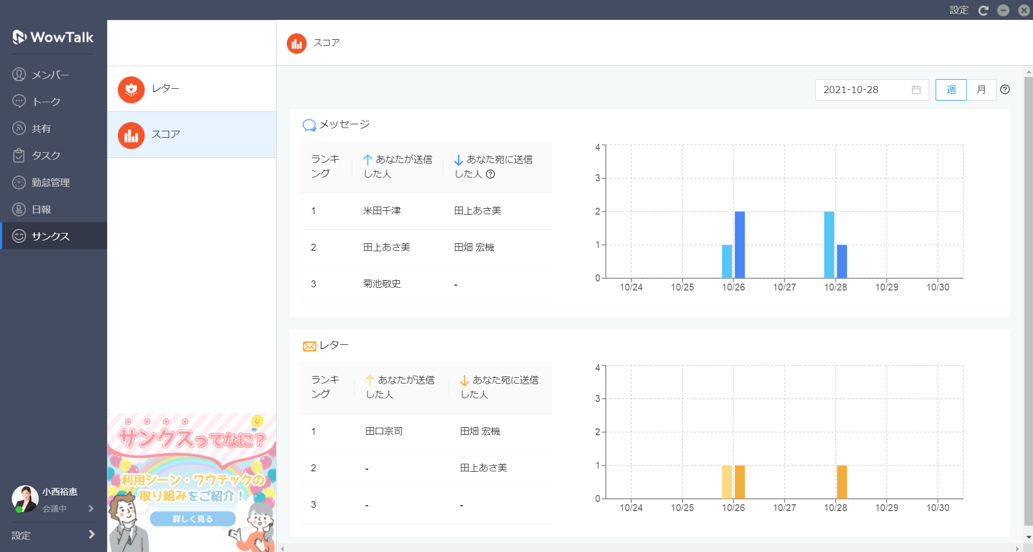Click the 詳しく見る banner button
The height and width of the screenshot is (552, 1033).
click(x=193, y=519)
